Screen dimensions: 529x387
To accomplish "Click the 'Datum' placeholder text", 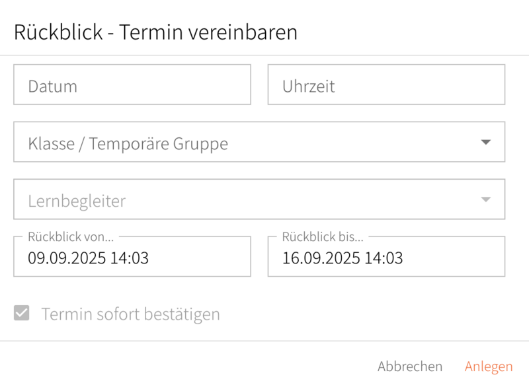I will point(53,86).
